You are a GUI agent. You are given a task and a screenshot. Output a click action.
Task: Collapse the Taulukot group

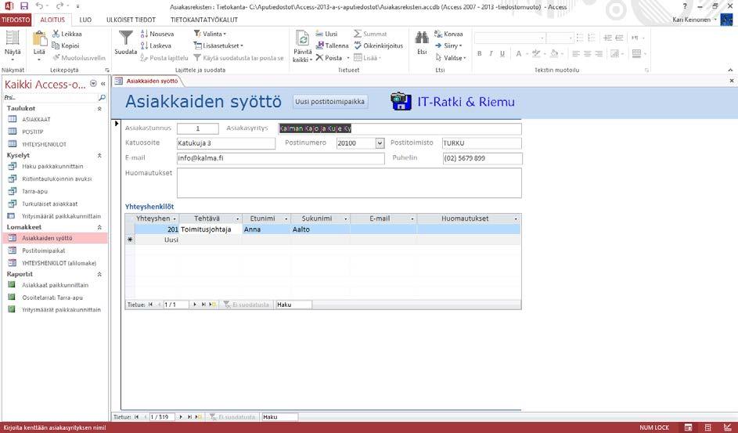coord(99,109)
